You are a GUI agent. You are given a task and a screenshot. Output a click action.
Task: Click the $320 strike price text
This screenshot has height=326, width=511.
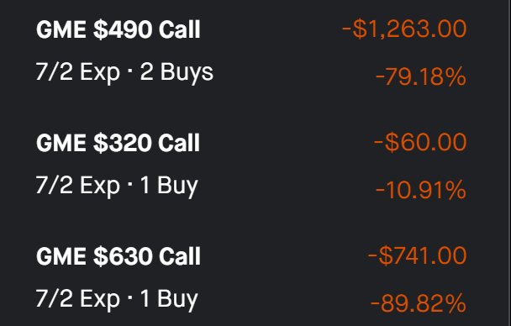[123, 143]
